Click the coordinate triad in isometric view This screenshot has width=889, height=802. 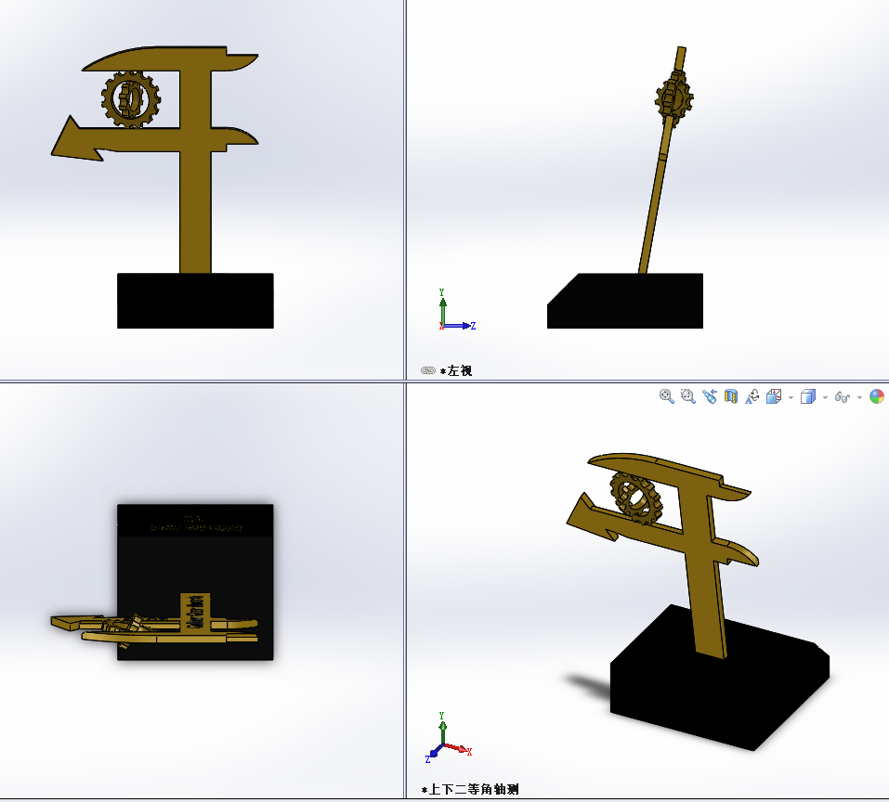pos(448,738)
